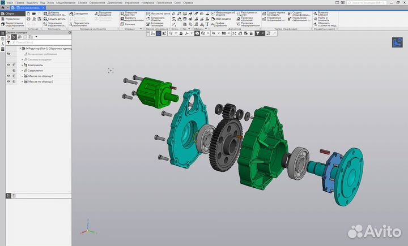This screenshot has width=408, height=246.
Task: Select Твердотельное моделирование toolbar set
Action: coord(12,24)
